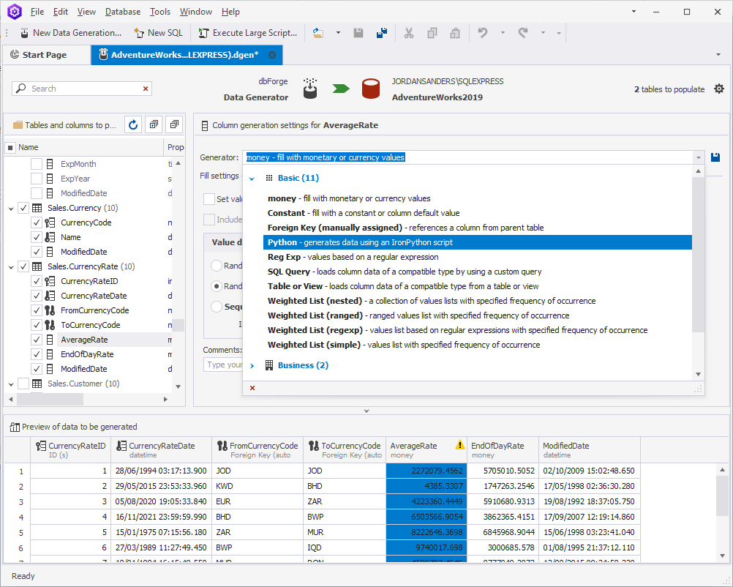This screenshot has width=733, height=587.
Task: Toggle the ExpYear column checkbox
Action: (x=37, y=179)
